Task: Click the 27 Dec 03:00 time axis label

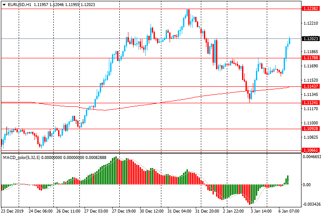Action: tap(96, 211)
